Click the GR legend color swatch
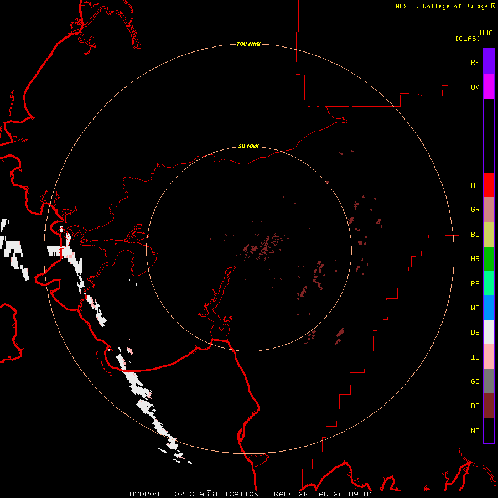Viewport: 498px width, 498px height. tap(489, 209)
